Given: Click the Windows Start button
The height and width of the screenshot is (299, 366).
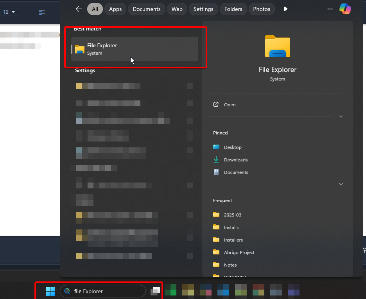Looking at the screenshot, I should [x=50, y=291].
